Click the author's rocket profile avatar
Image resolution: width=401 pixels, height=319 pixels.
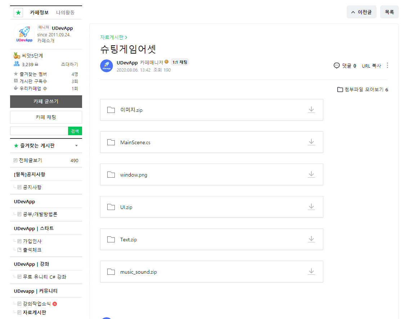coord(107,66)
